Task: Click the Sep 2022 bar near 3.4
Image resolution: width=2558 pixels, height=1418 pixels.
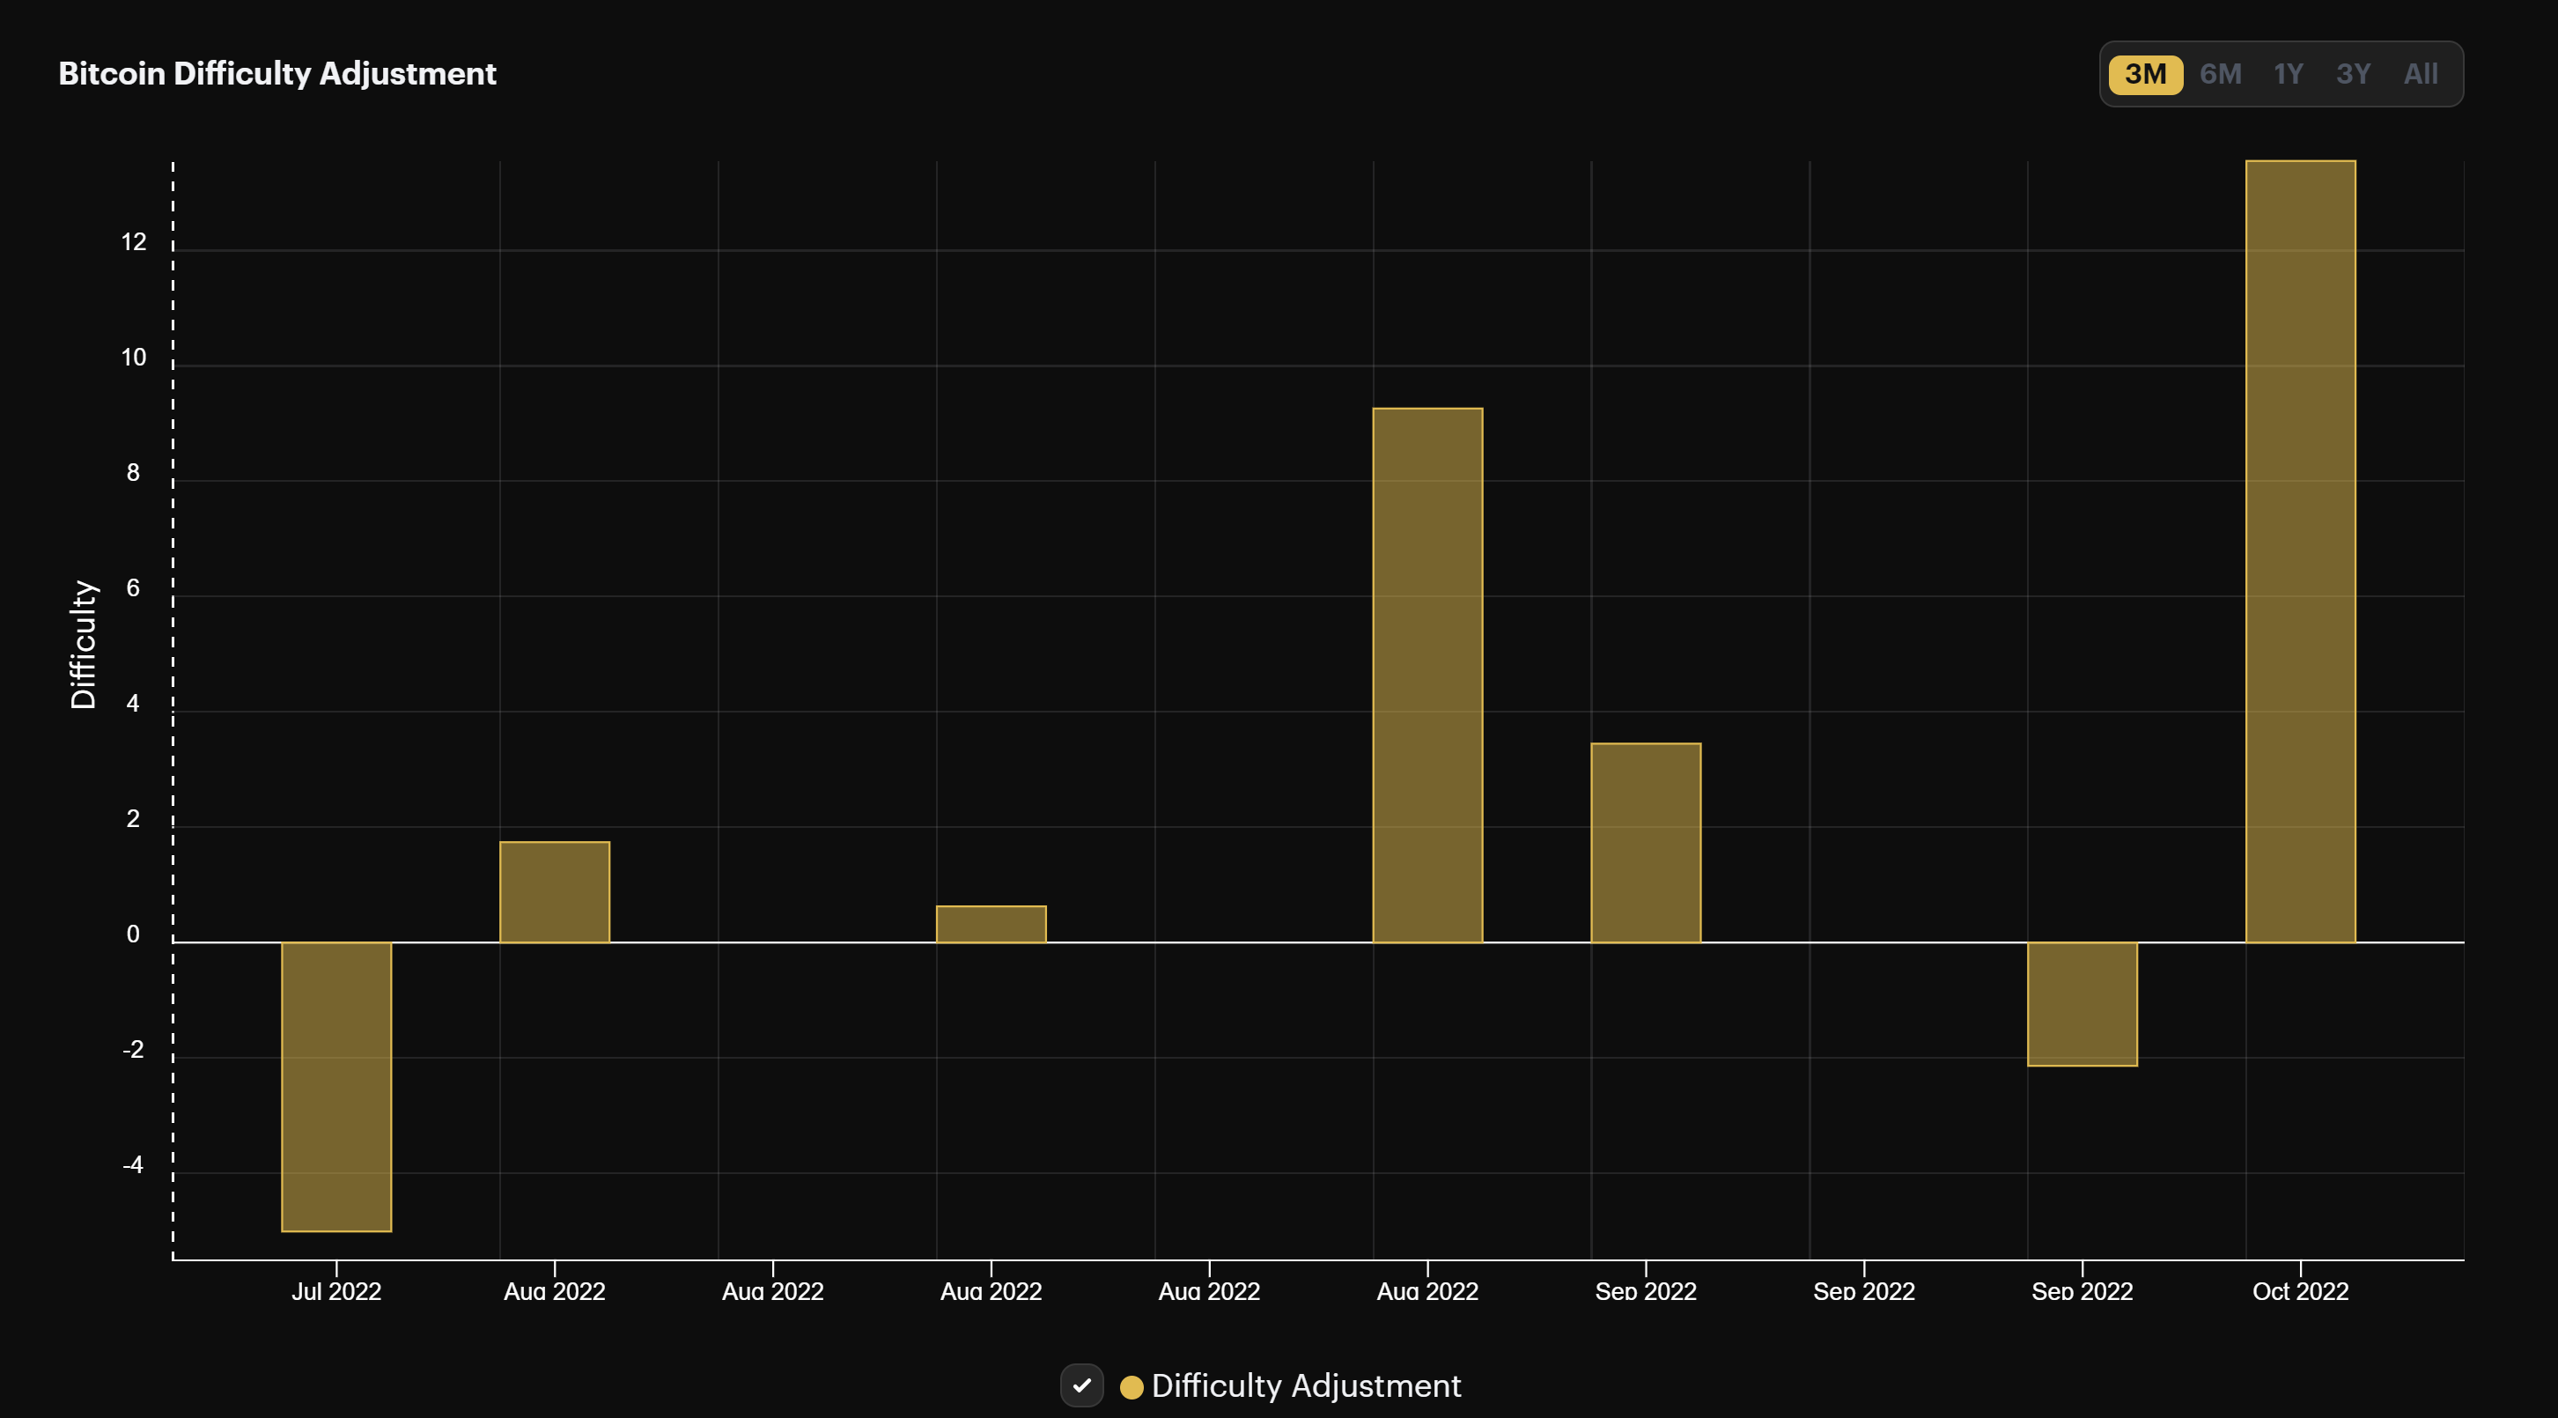Action: (x=1646, y=842)
